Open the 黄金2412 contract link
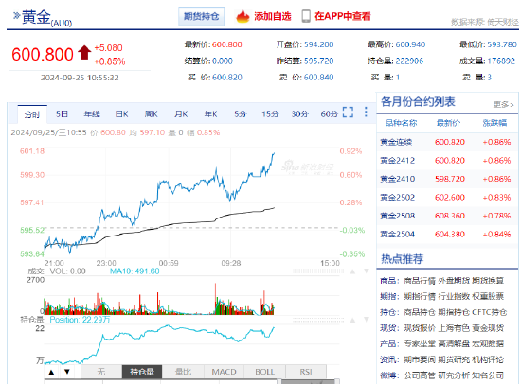This screenshot has height=384, width=521. [398, 161]
